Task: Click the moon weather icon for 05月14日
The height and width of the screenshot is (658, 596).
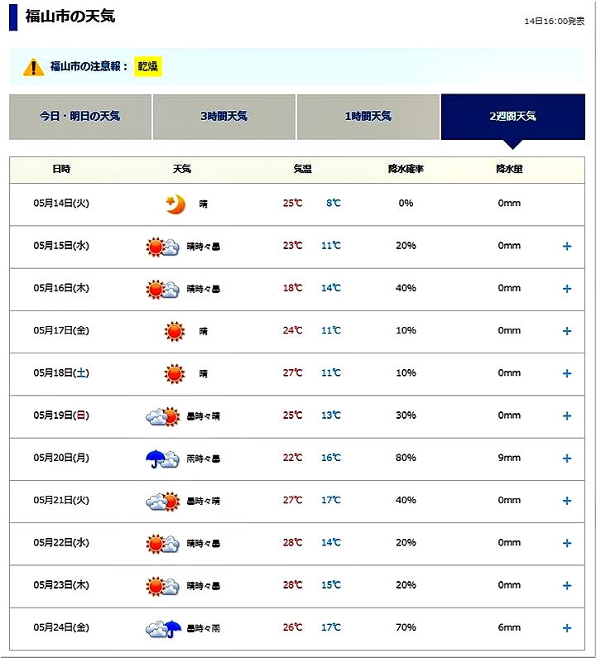Action: [x=174, y=204]
